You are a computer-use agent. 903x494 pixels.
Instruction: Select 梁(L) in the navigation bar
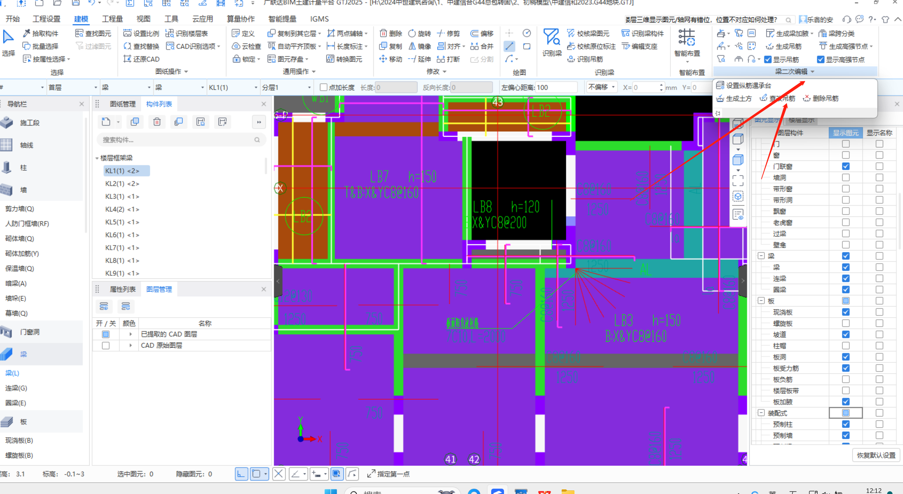[x=12, y=373]
